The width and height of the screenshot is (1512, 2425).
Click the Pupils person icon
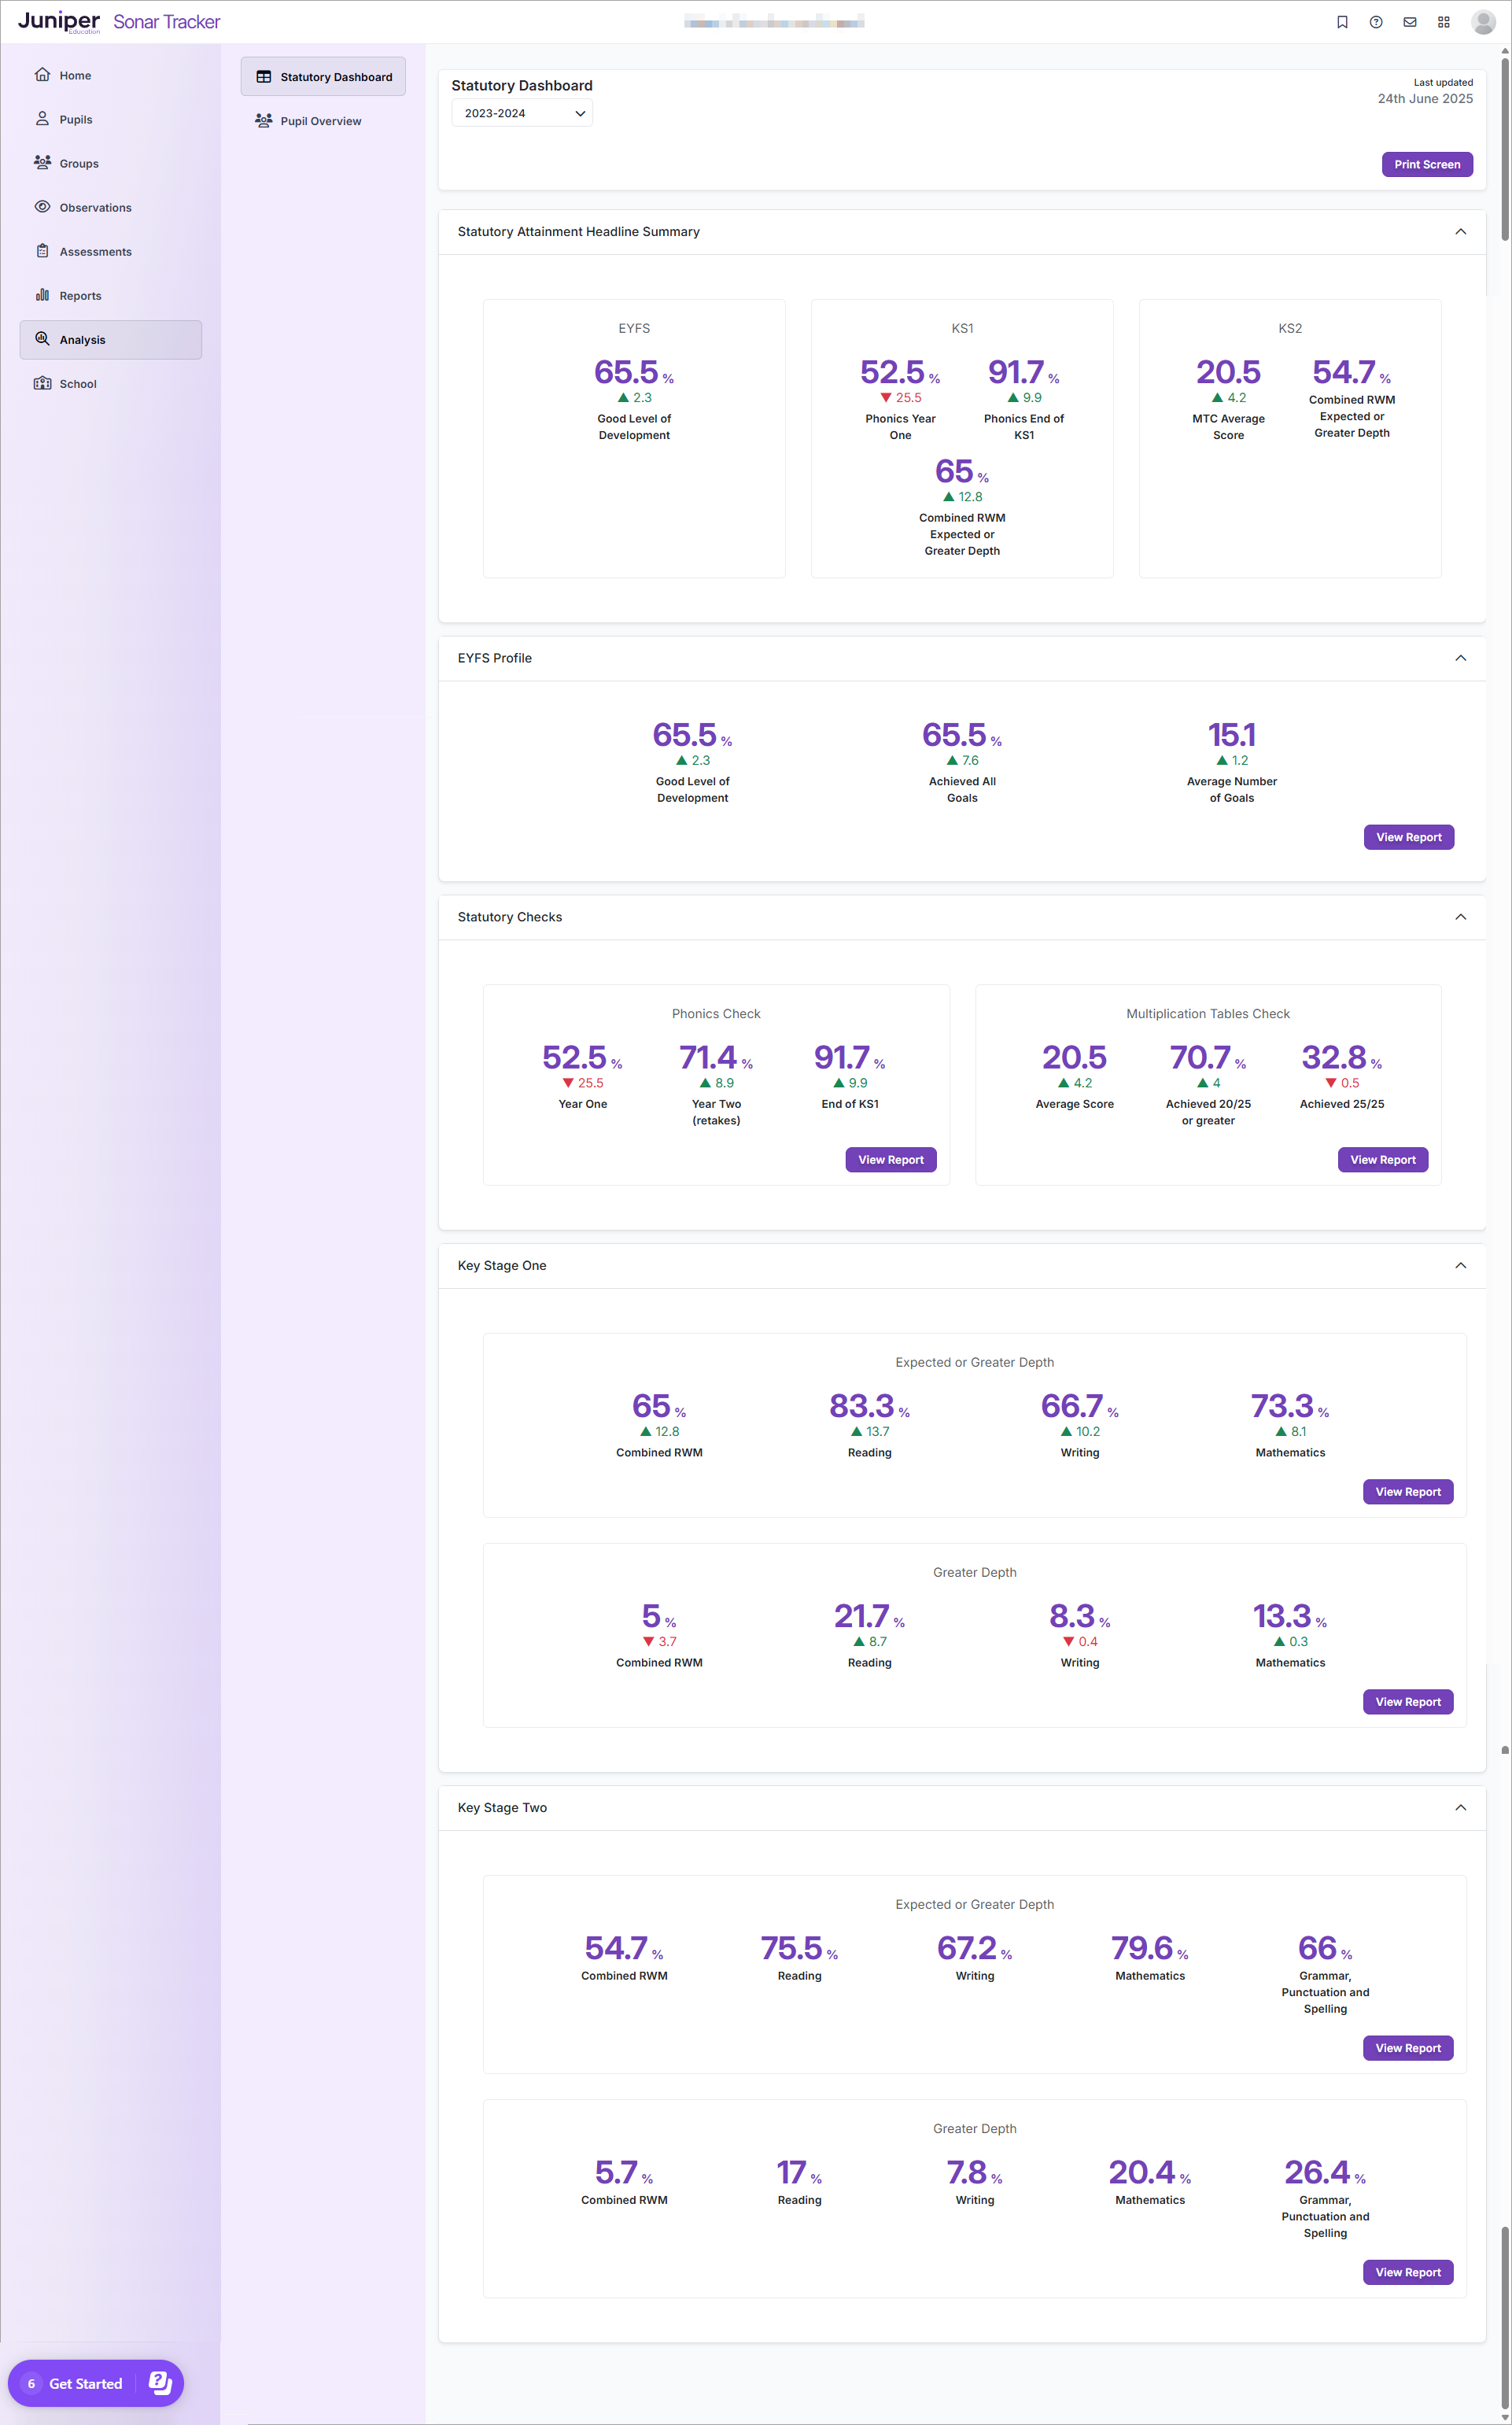tap(42, 119)
